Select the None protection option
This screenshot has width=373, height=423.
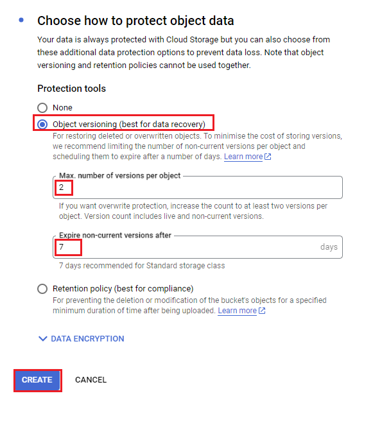(x=42, y=108)
